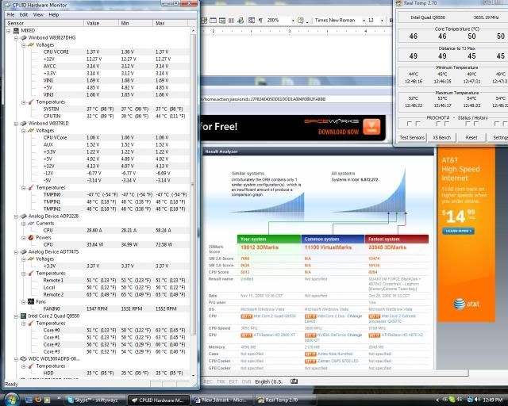
Task: Open the View menu in Hardware Monitor
Action: click(x=38, y=14)
